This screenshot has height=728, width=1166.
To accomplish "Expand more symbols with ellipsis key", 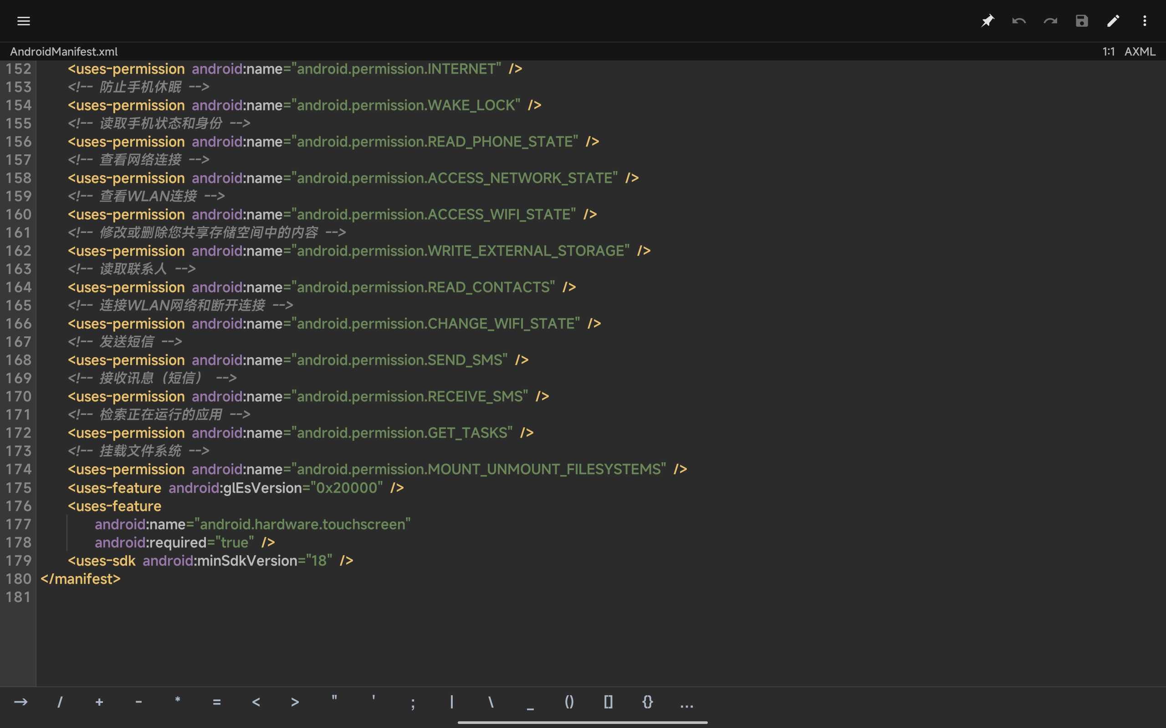I will (x=686, y=703).
